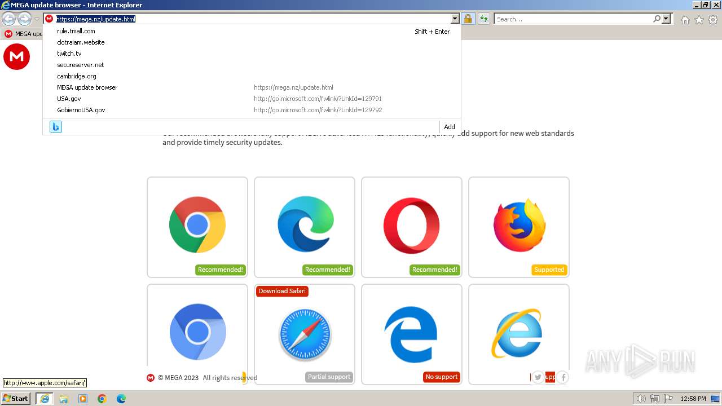
Task: Click the taskbar clock 12:58 PM
Action: coord(693,399)
